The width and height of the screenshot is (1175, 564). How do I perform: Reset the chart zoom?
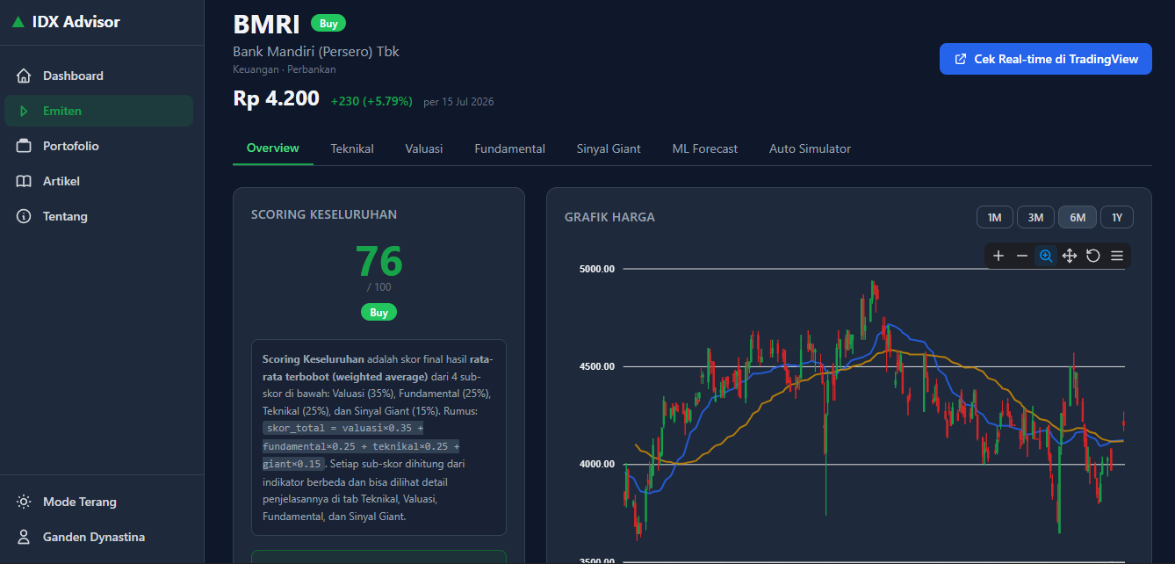click(x=1093, y=256)
